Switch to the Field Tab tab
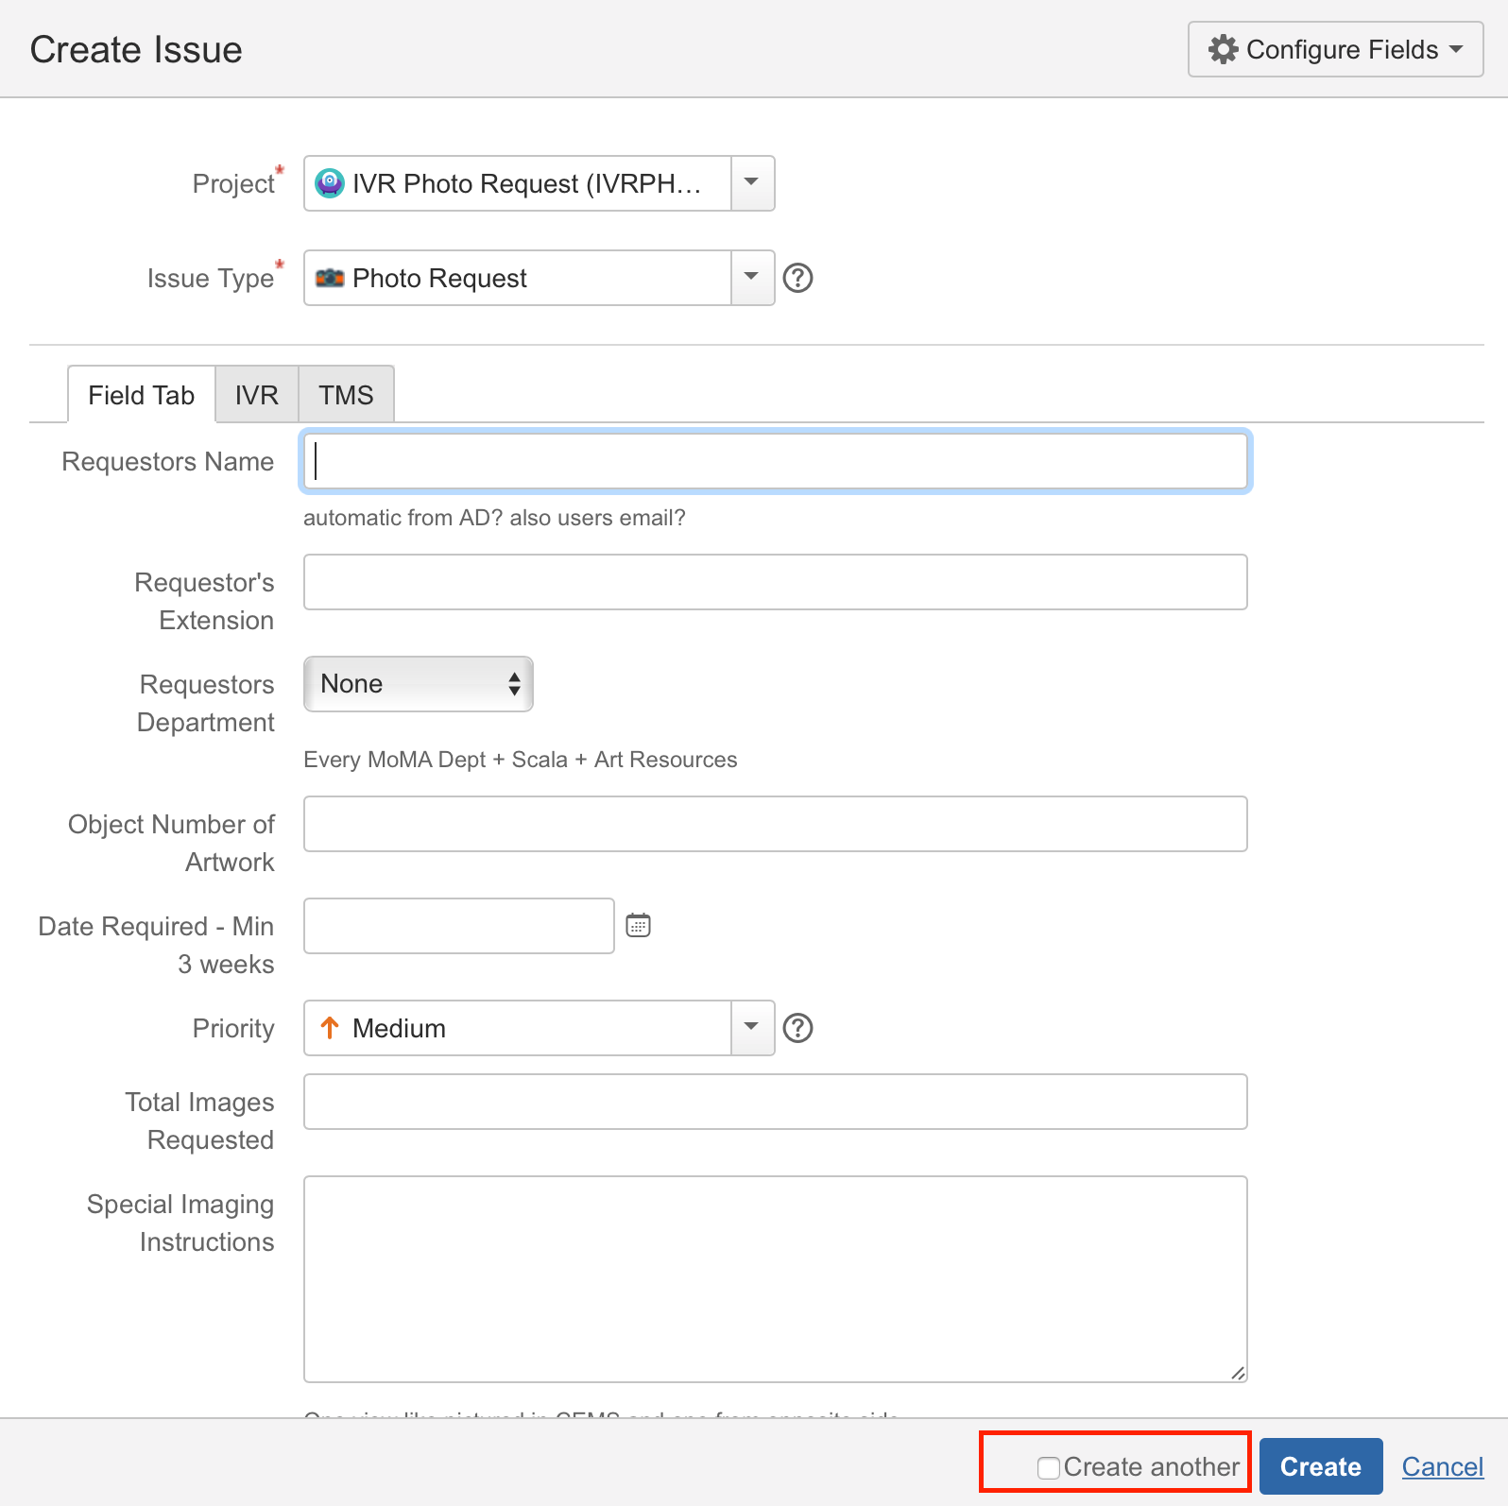The image size is (1508, 1506). click(x=142, y=395)
